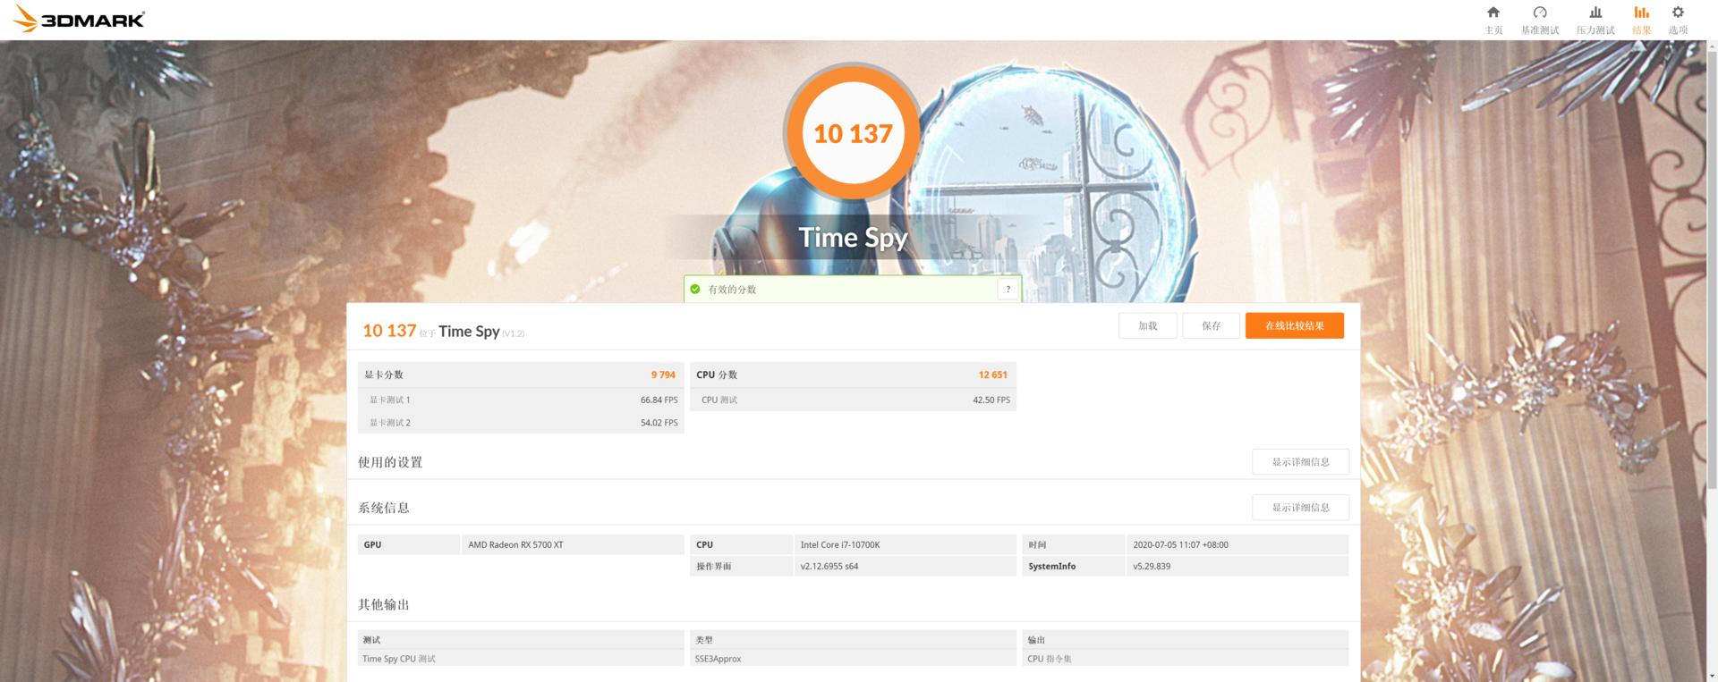Screen dimensions: 1718x682
Task: Click the 3DMark logo
Action: point(78,19)
